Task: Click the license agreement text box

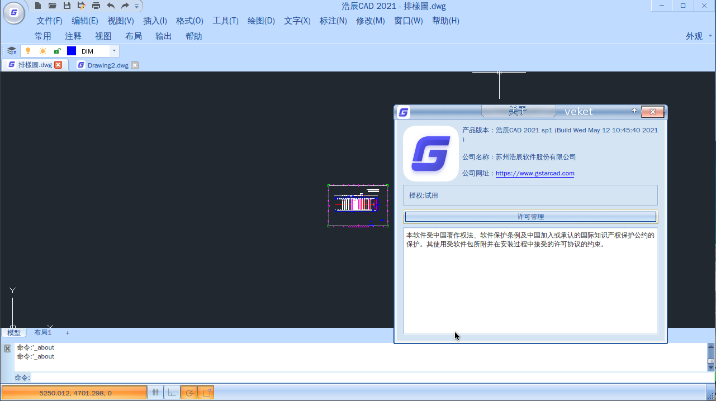Action: tap(530, 280)
